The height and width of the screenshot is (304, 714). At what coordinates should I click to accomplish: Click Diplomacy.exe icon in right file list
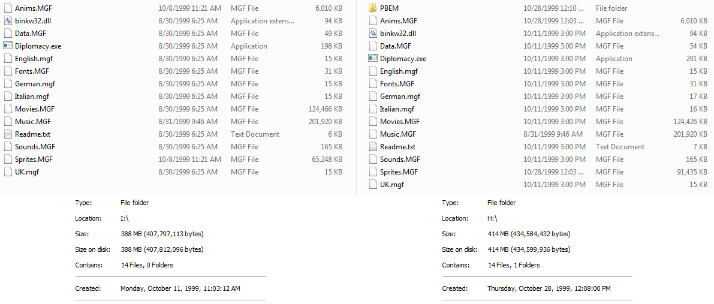(x=372, y=59)
